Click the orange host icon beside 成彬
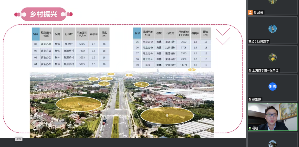299x147 pixels. pos(250,12)
